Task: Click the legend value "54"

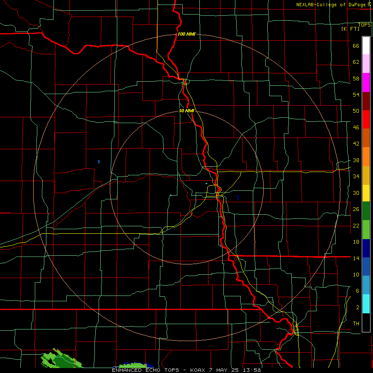Action: coord(356,94)
